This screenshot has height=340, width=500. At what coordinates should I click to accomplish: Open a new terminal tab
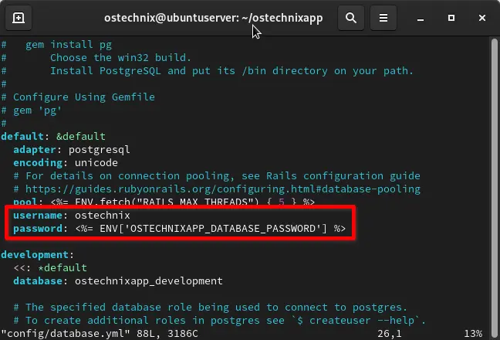coord(19,17)
